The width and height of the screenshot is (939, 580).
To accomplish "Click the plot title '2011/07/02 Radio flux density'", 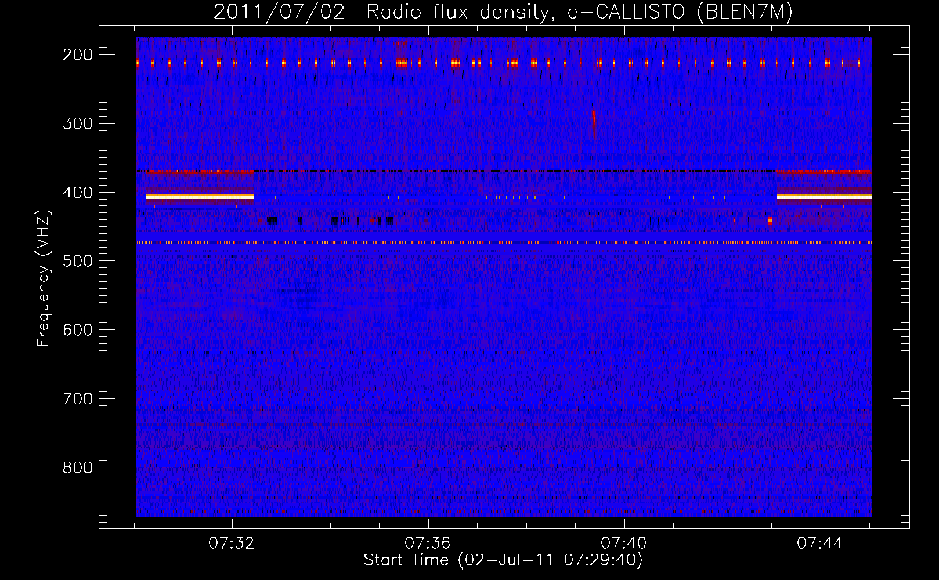I will (x=381, y=12).
